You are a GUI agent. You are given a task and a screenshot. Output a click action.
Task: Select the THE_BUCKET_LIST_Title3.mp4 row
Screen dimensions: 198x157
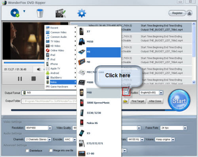(x=156, y=49)
